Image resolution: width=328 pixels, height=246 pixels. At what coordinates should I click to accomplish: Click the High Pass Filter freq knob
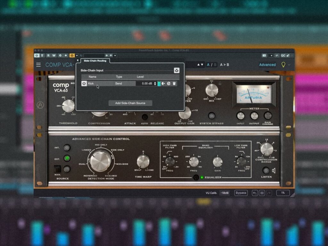[170, 162]
